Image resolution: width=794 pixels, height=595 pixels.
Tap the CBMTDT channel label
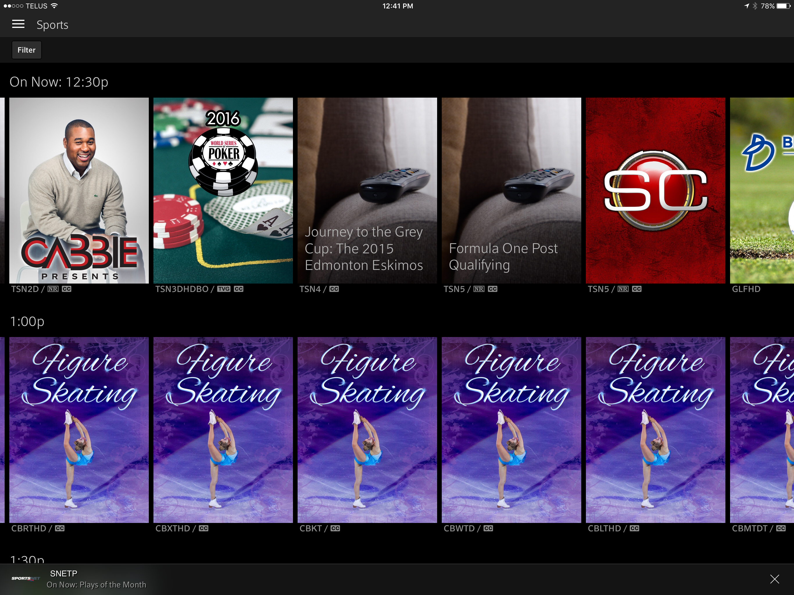pyautogui.click(x=750, y=528)
